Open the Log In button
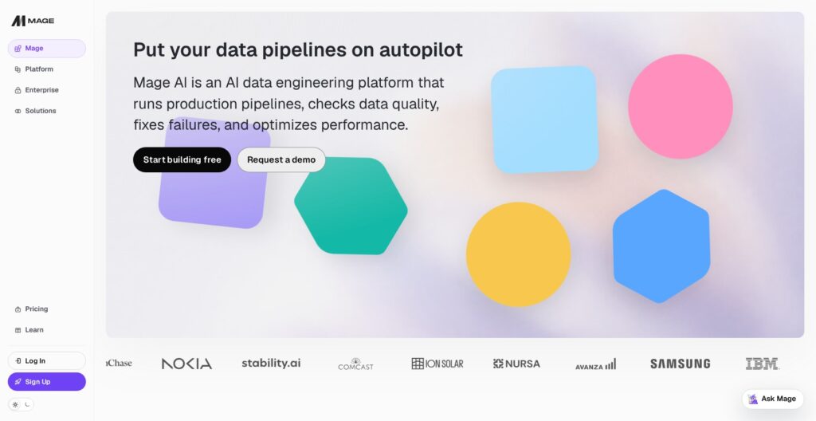Screen dimensions: 816x421 pyautogui.click(x=47, y=360)
